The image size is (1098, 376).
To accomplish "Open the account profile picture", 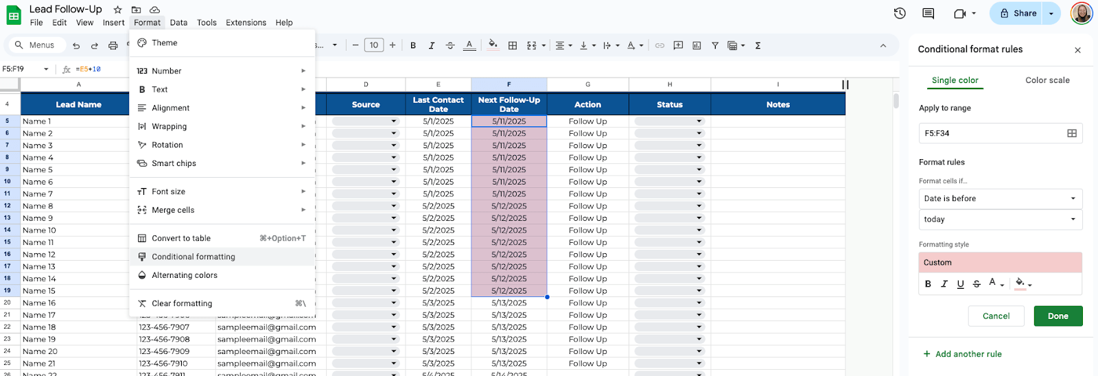I will pyautogui.click(x=1082, y=13).
